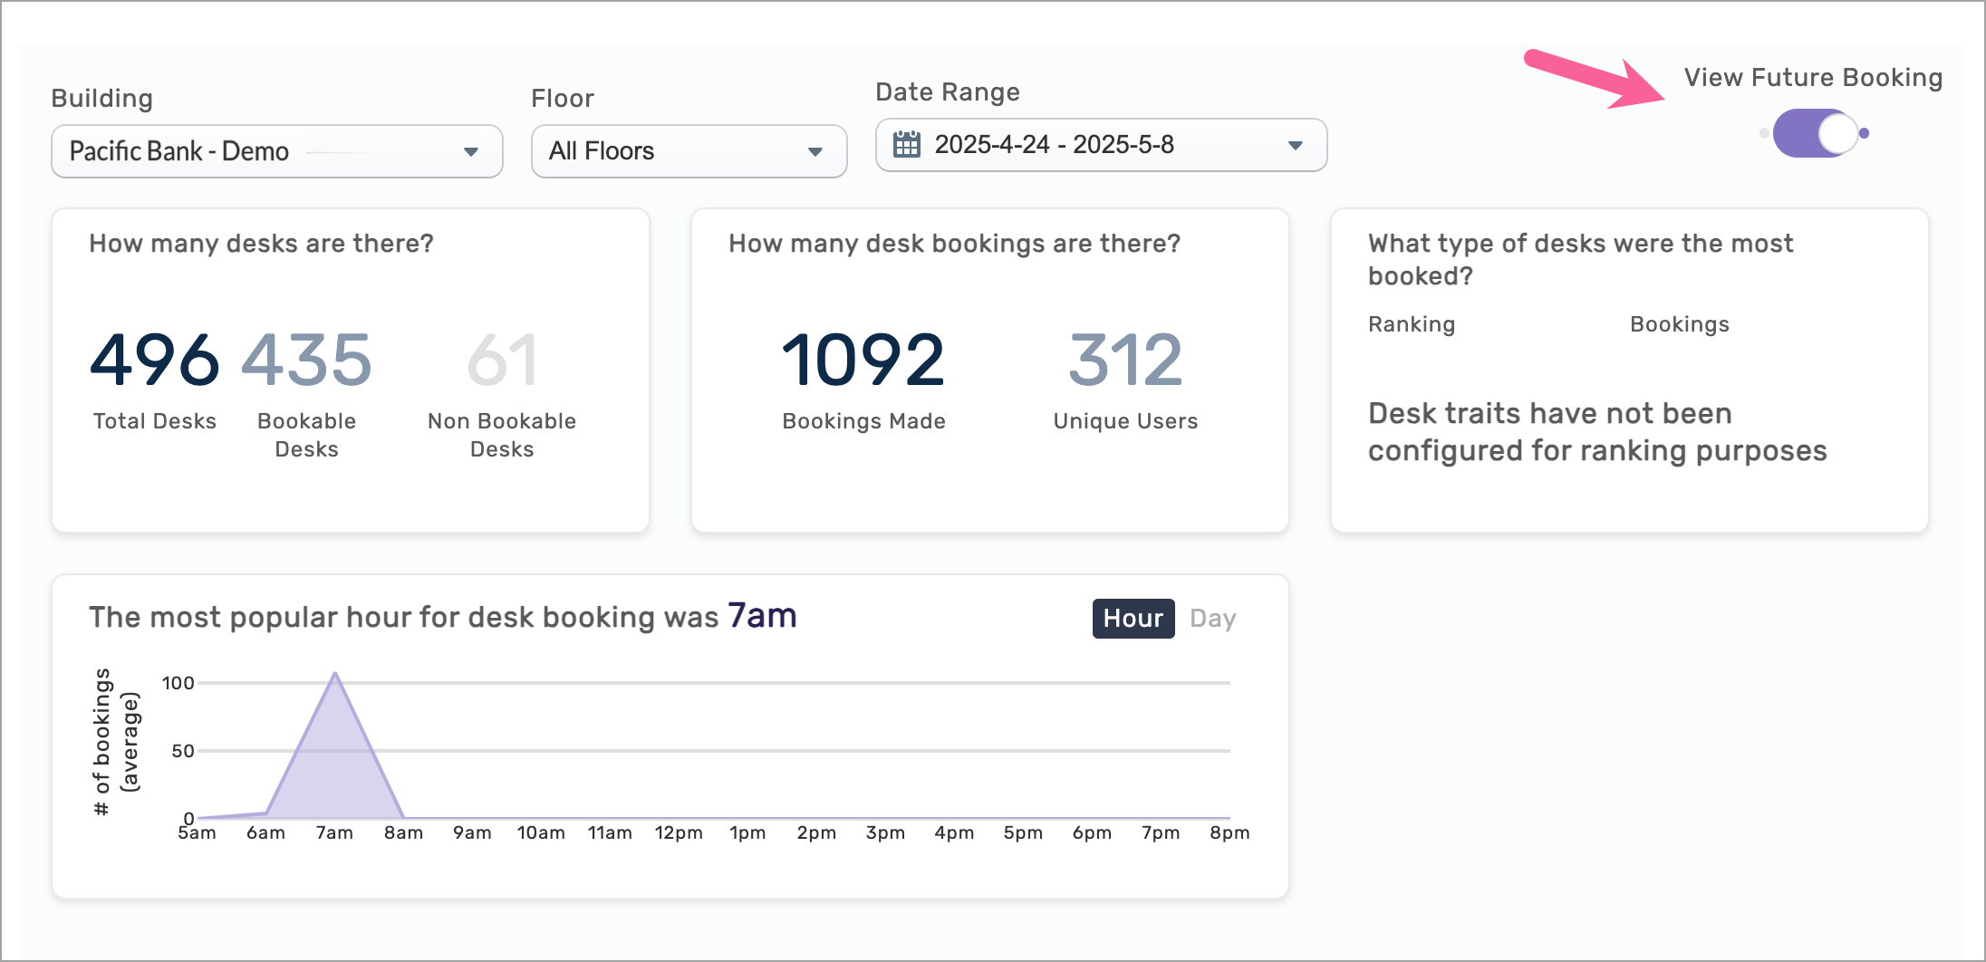Click the Ranking column header
This screenshot has width=1986, height=962.
click(1411, 324)
